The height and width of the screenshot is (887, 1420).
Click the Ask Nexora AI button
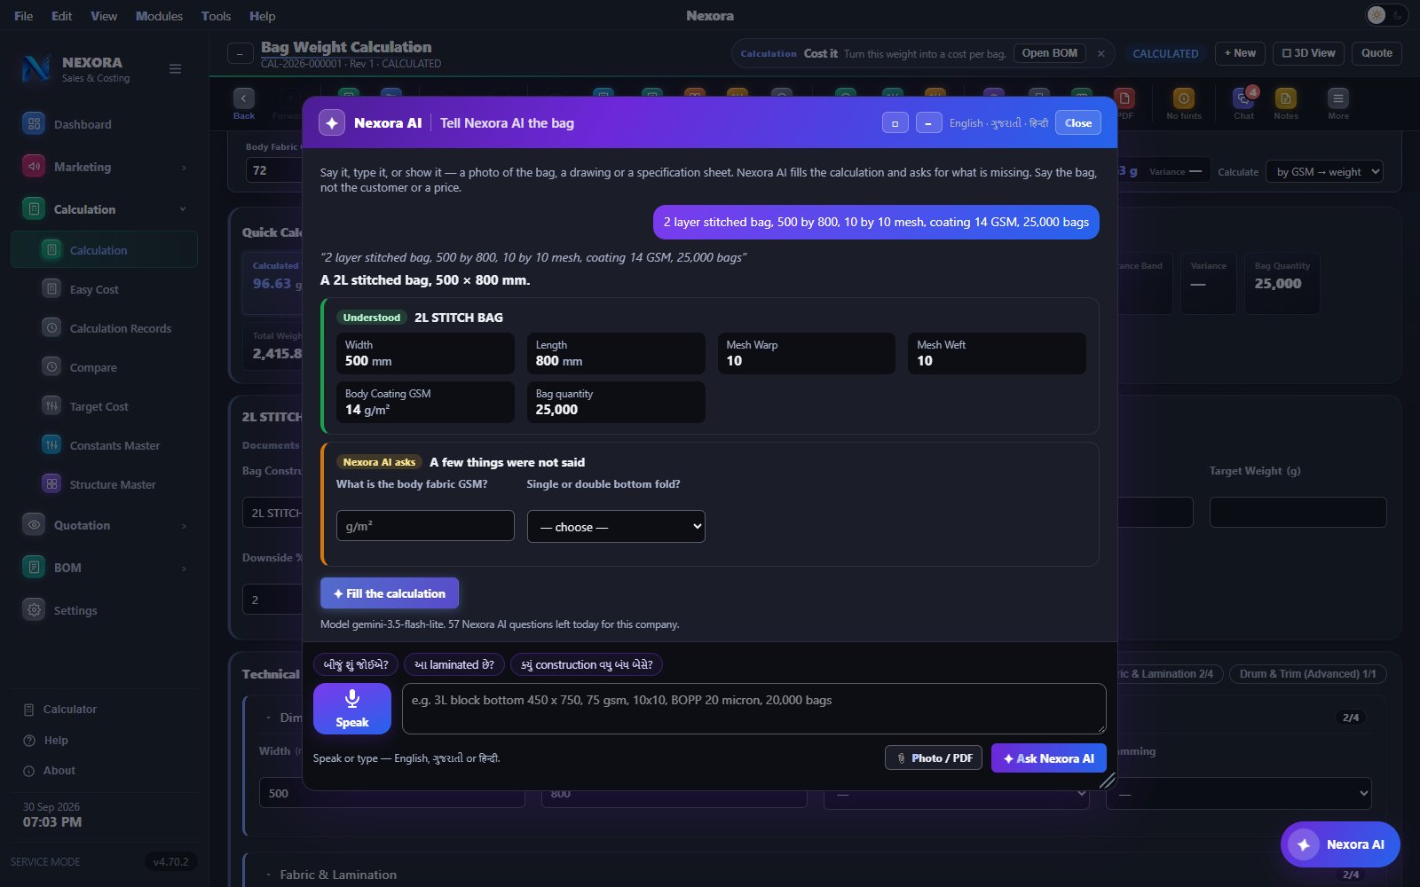[x=1048, y=758]
